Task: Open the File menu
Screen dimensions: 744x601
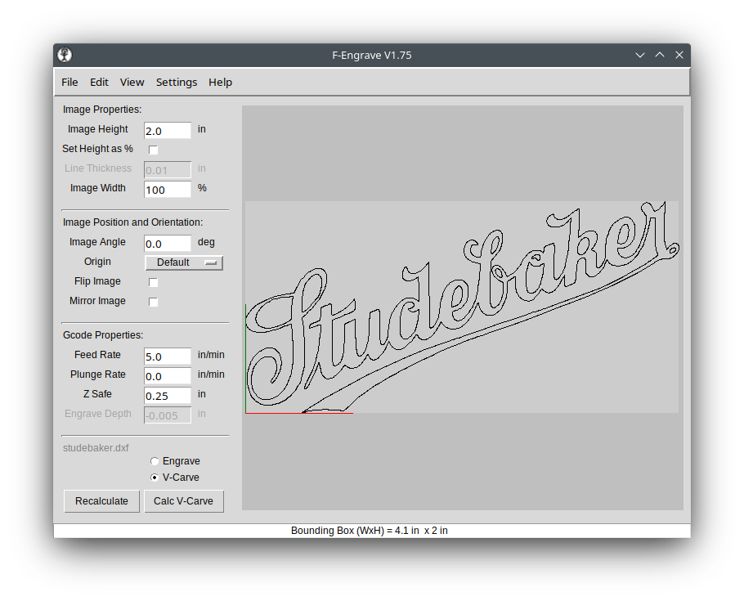Action: tap(69, 82)
